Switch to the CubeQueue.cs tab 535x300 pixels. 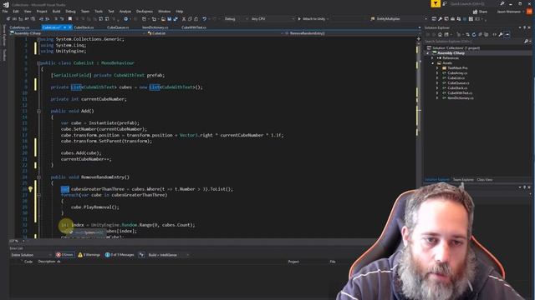(x=118, y=27)
